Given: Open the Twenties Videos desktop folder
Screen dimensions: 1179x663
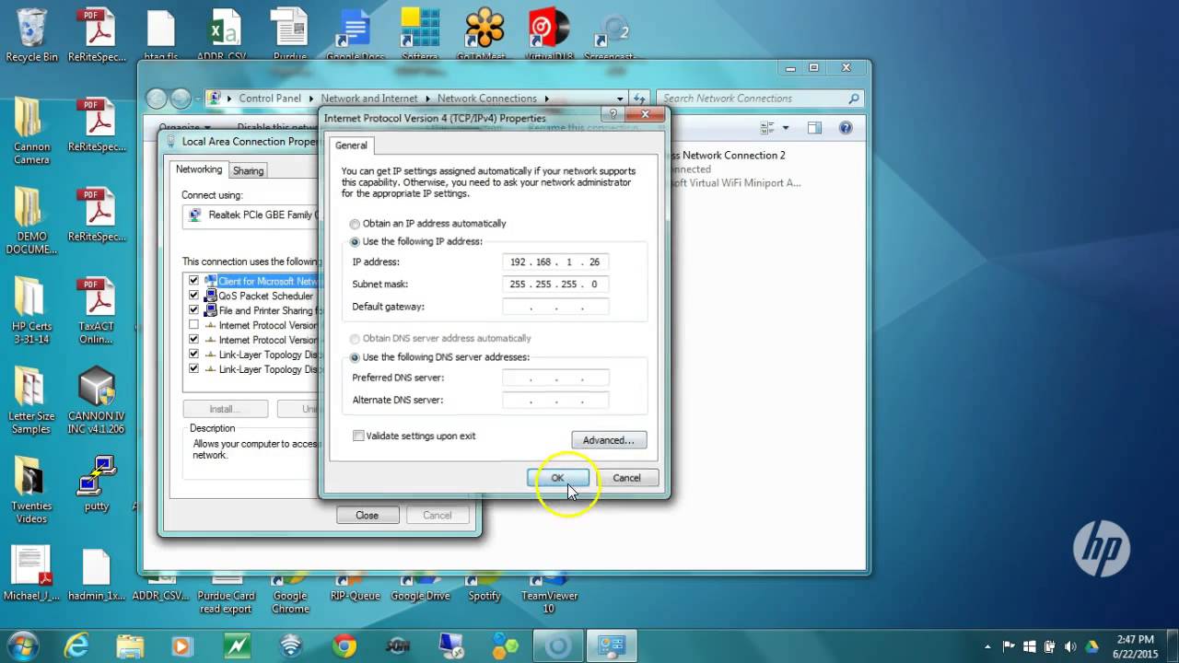Looking at the screenshot, I should (x=31, y=490).
